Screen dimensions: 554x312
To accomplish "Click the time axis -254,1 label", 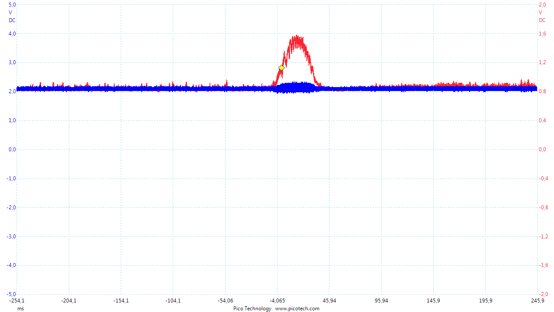I will [17, 300].
